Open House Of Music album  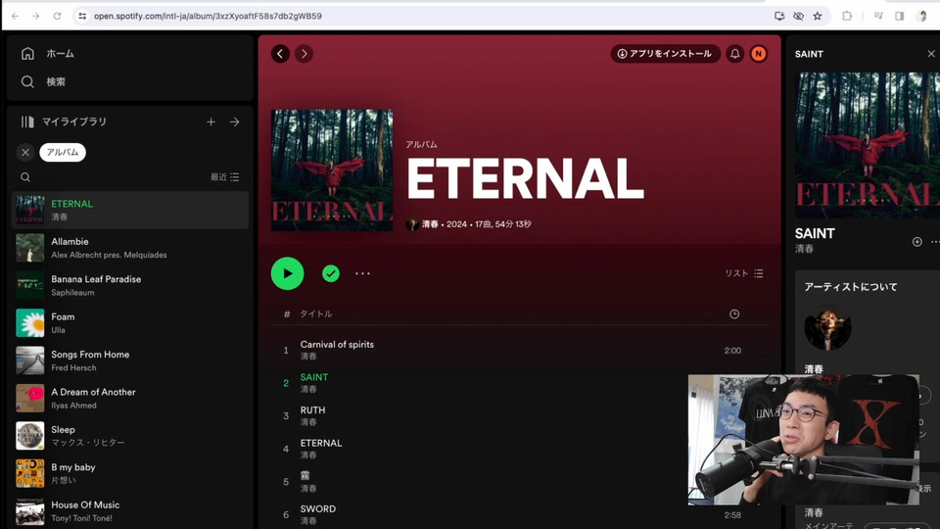coord(130,511)
